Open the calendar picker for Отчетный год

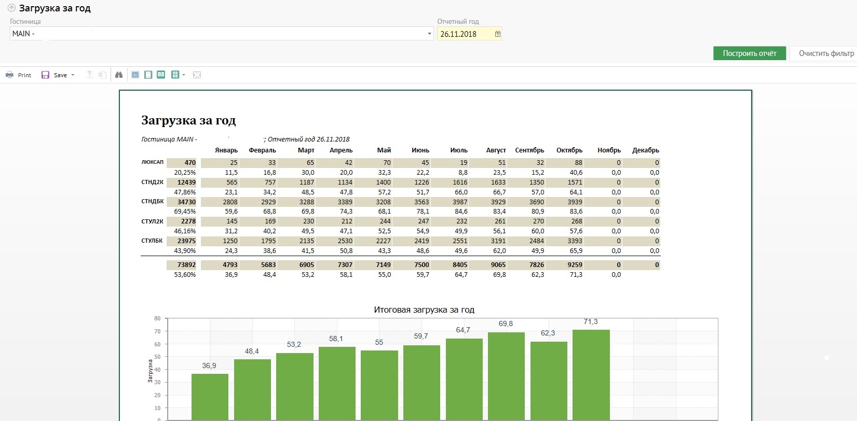[497, 34]
